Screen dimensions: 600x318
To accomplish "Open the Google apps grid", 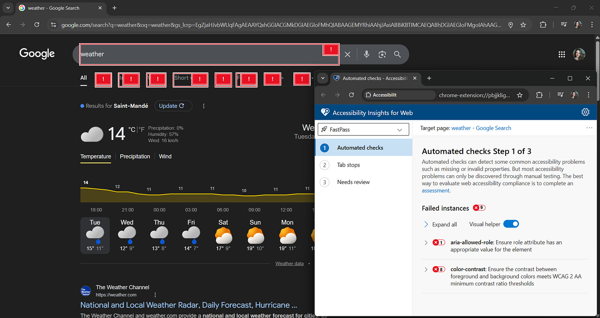I will click(562, 54).
